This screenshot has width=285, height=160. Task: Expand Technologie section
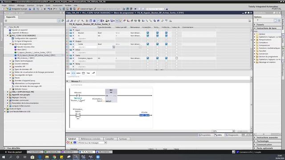[x=255, y=141]
